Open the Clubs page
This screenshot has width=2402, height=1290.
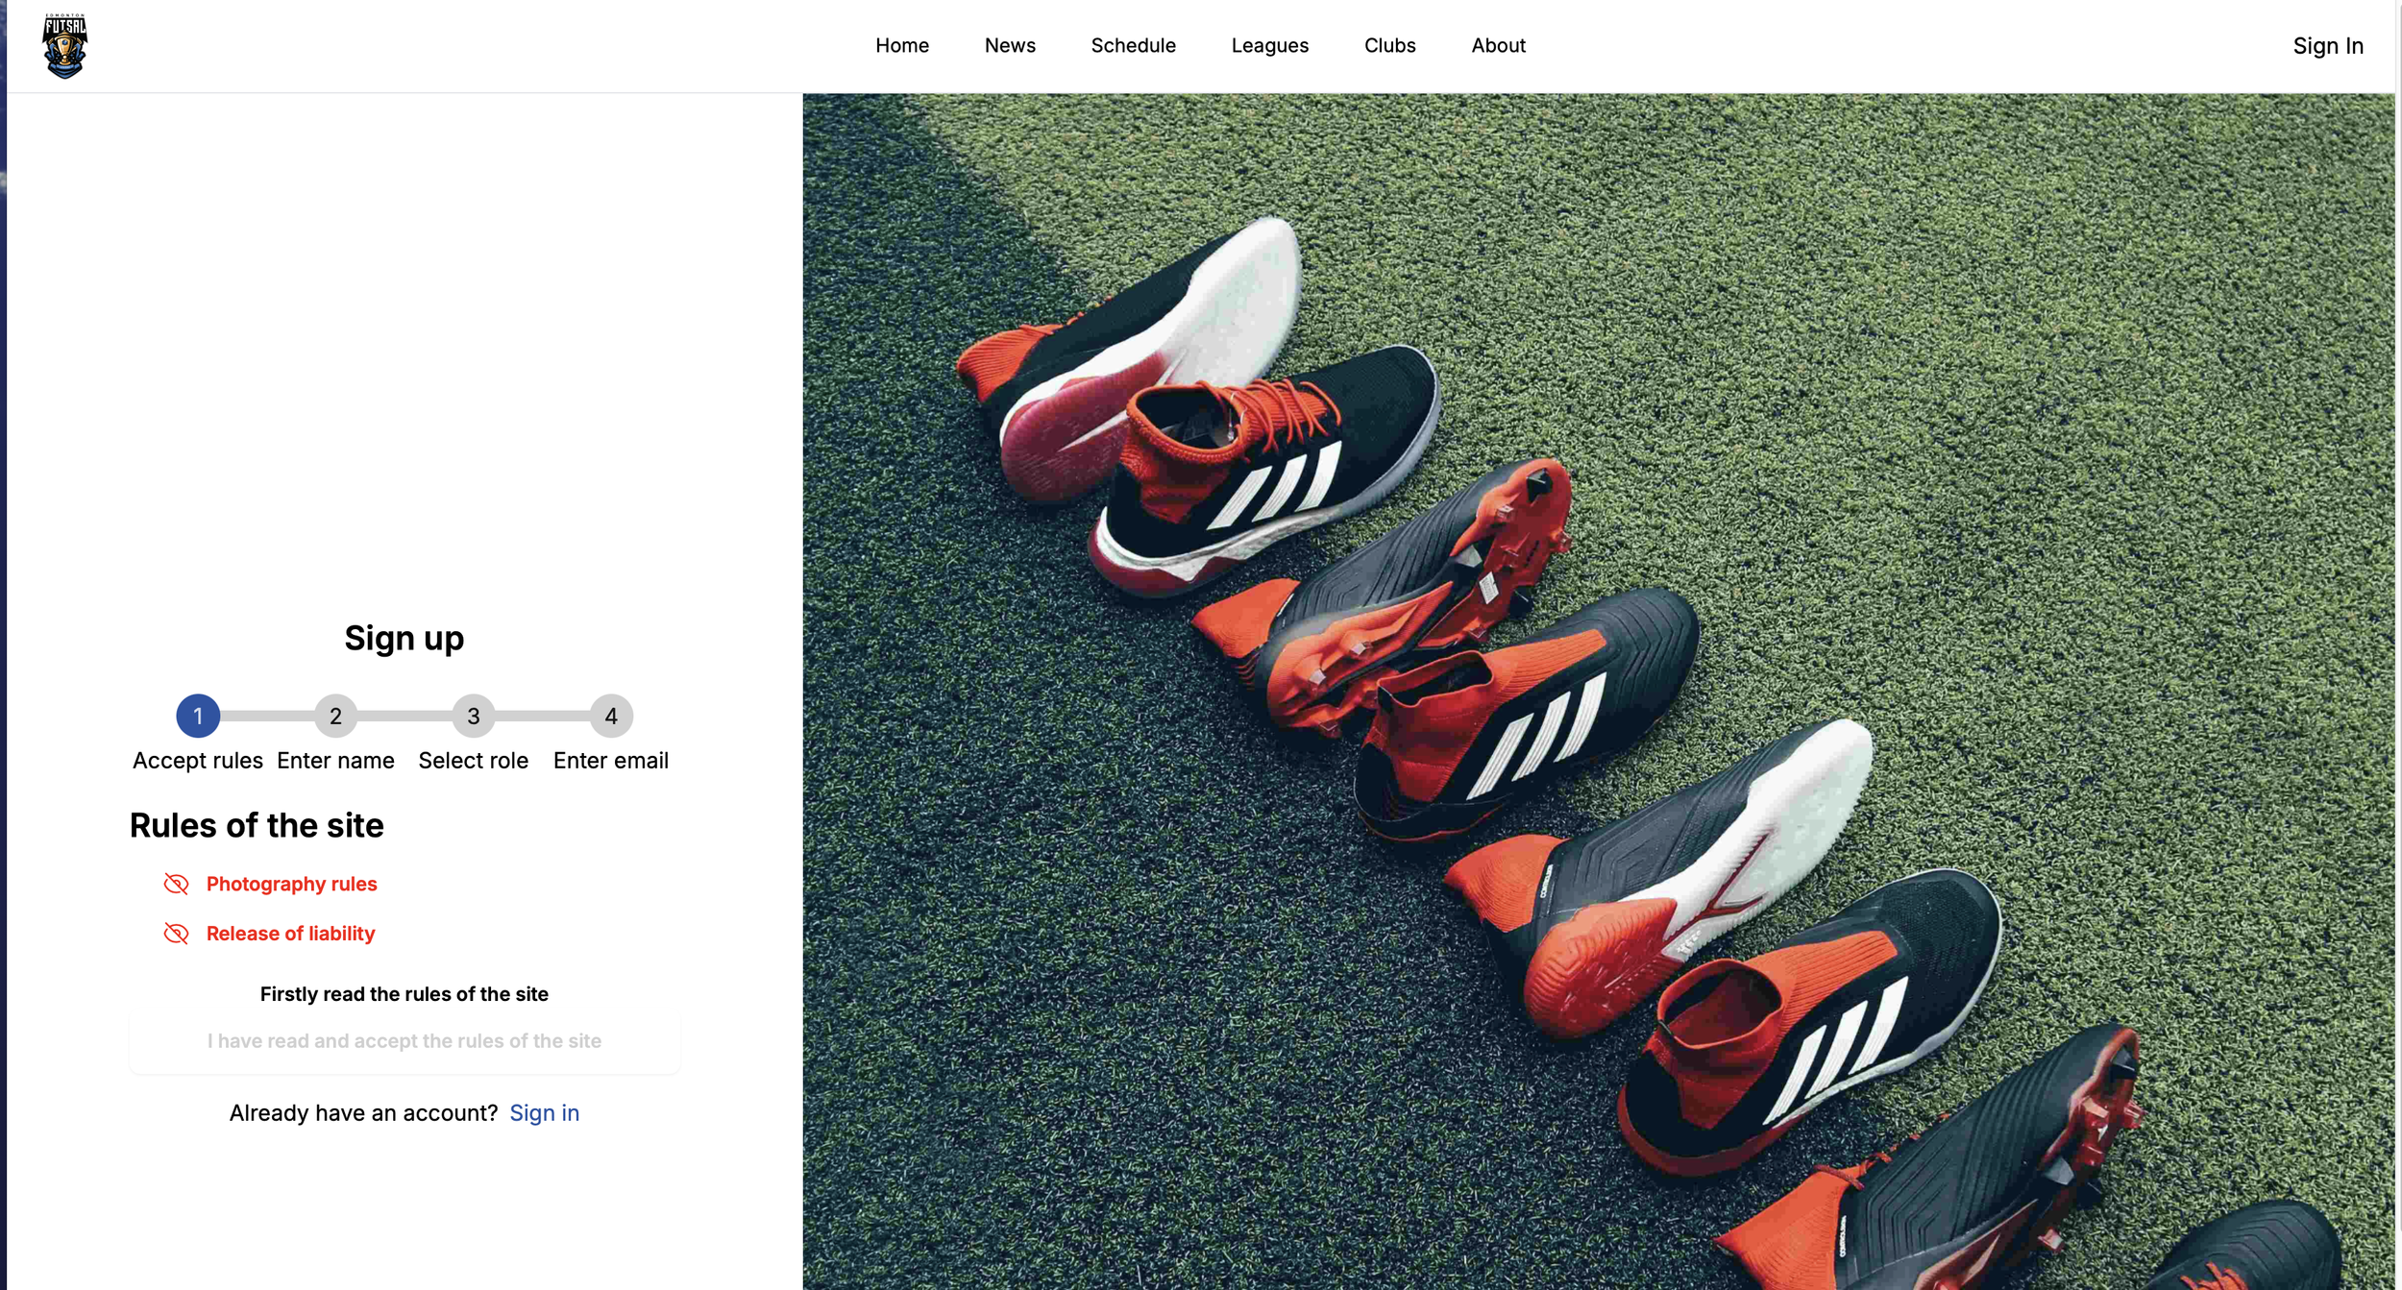point(1389,45)
